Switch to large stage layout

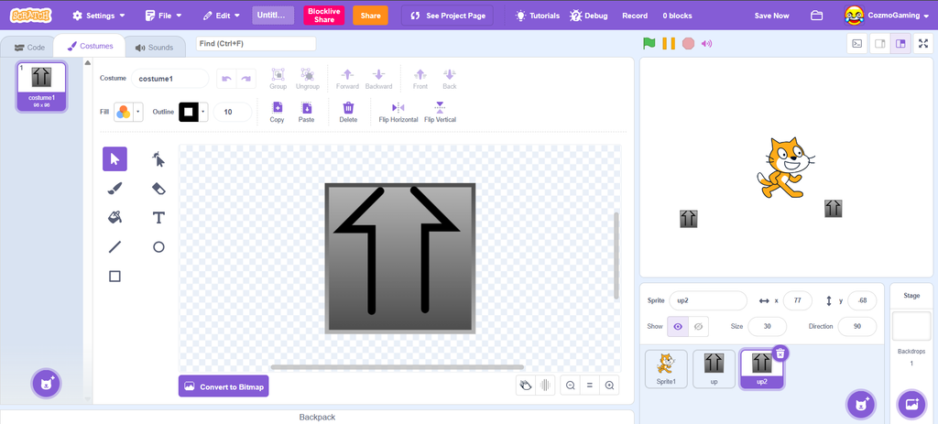900,43
